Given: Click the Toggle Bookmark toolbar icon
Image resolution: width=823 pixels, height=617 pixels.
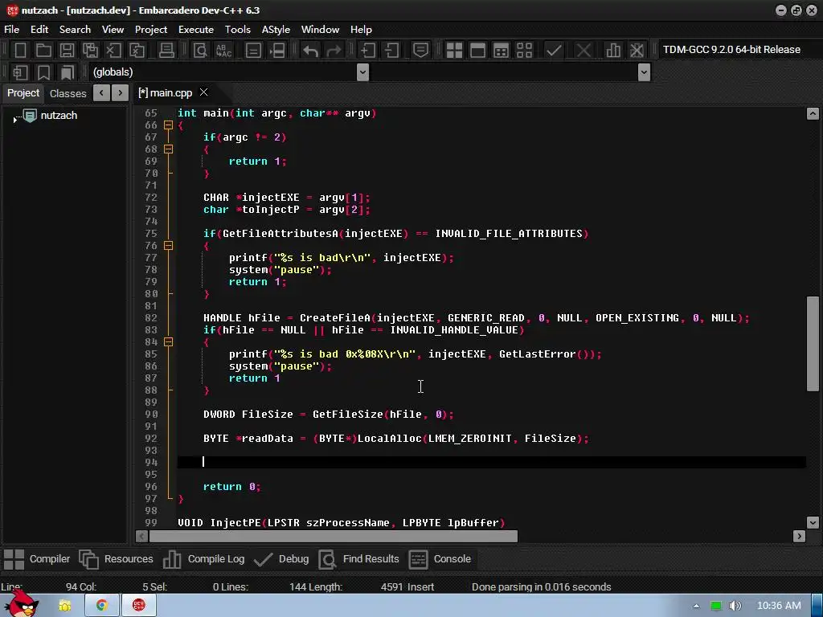Looking at the screenshot, I should (43, 72).
